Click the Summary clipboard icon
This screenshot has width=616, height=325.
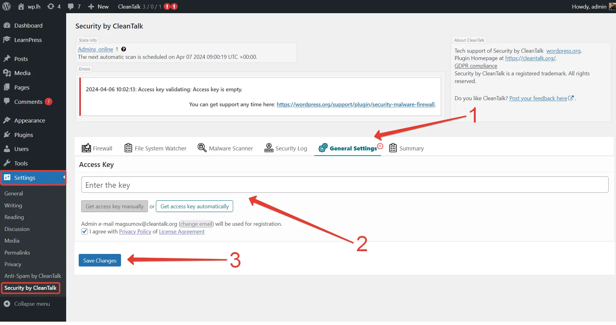(x=393, y=148)
